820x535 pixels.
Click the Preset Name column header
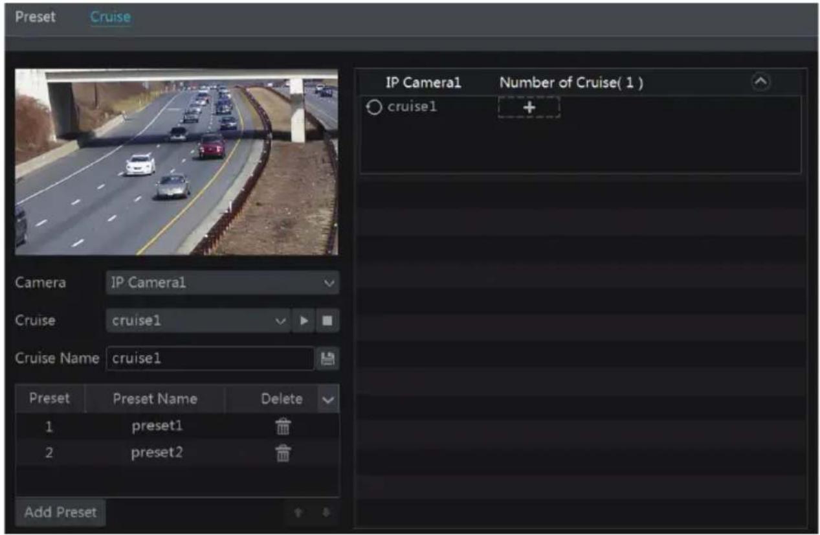pos(155,399)
